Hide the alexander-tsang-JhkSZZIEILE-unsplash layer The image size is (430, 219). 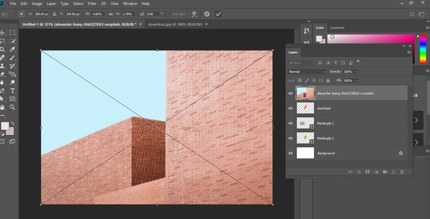click(x=290, y=93)
